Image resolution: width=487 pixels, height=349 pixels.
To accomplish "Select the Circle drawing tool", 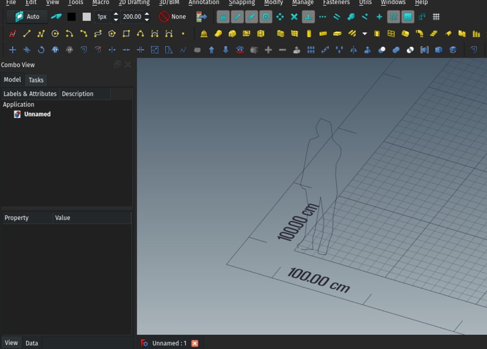I will 55,34.
